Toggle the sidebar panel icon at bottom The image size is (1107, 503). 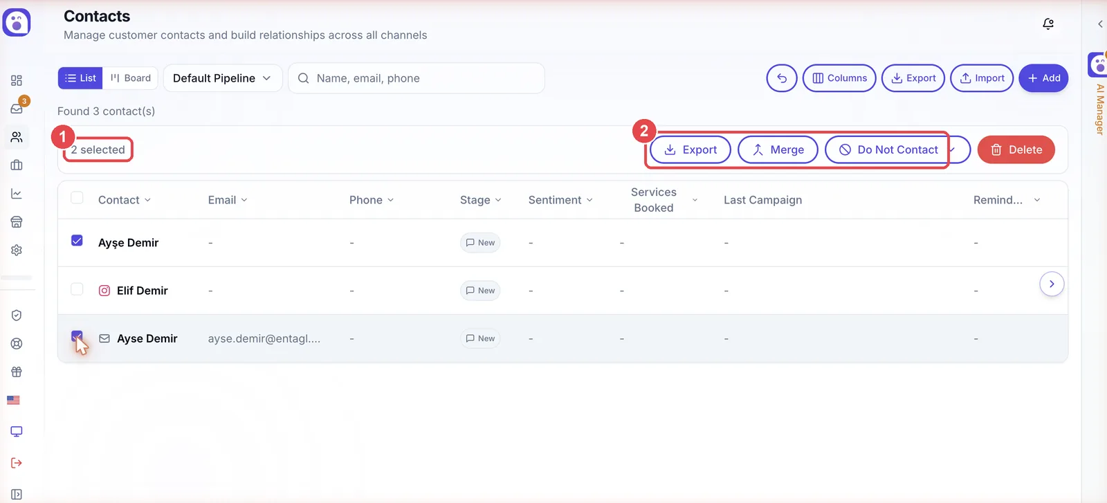(x=17, y=494)
